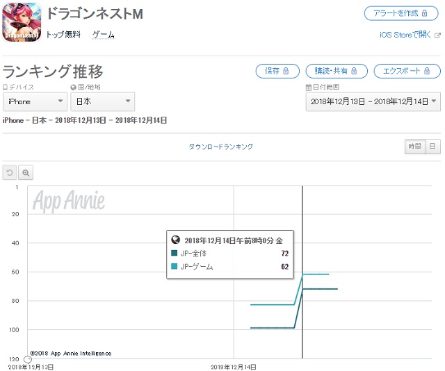Select the ダウンロードランキング tab
The width and height of the screenshot is (445, 371).
pyautogui.click(x=221, y=147)
